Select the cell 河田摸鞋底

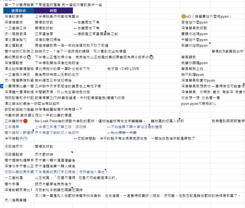click(19, 154)
